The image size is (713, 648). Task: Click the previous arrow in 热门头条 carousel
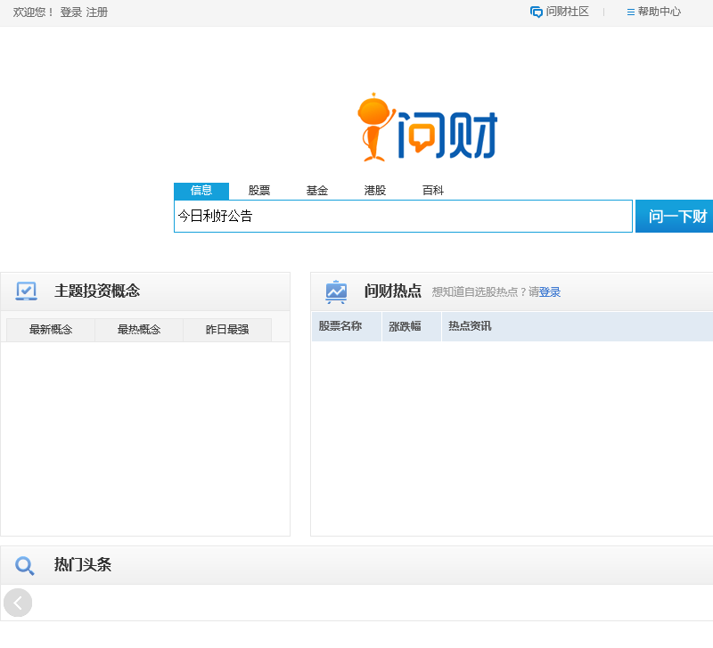click(18, 603)
